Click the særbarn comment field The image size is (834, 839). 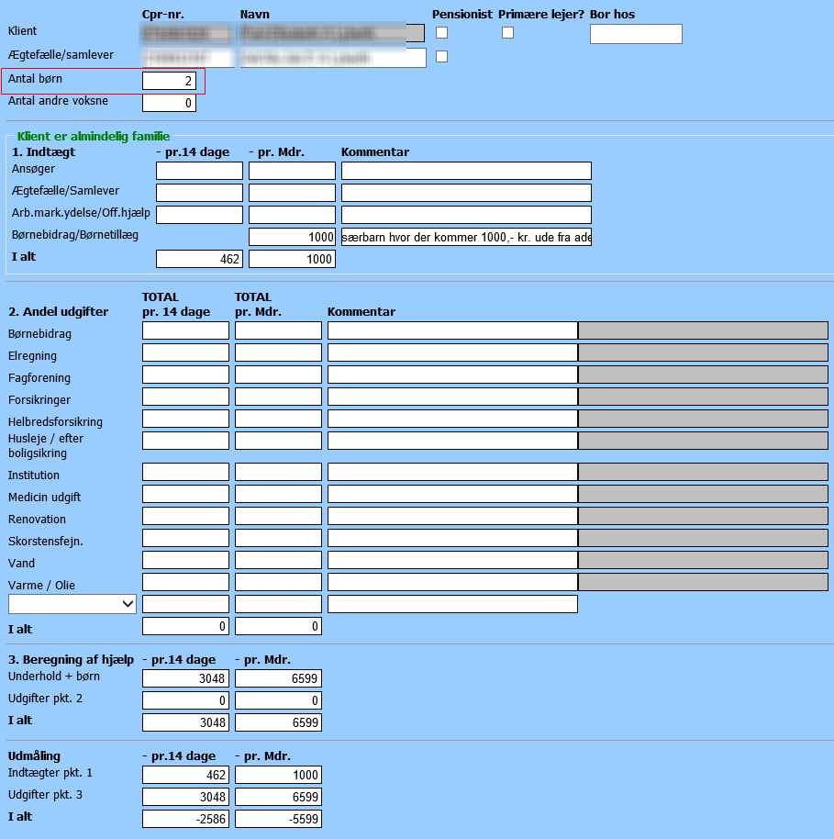[x=466, y=237]
